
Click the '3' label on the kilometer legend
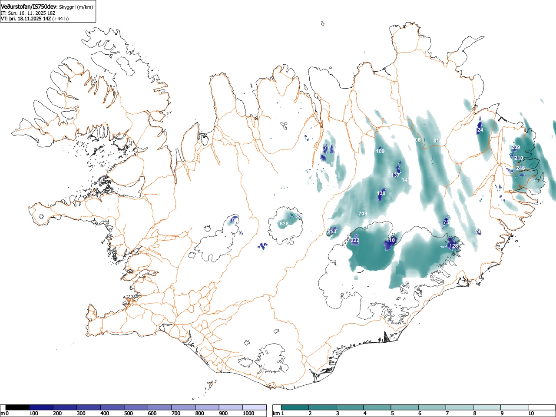pos(338,414)
